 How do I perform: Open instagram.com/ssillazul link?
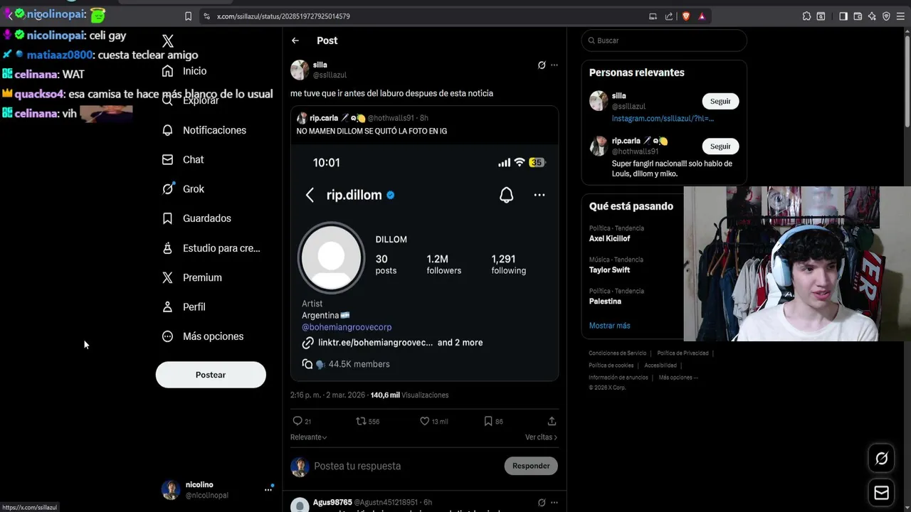[x=663, y=118]
